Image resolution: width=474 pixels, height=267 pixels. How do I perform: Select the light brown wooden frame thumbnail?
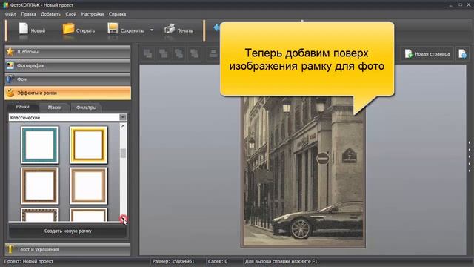[x=89, y=186]
